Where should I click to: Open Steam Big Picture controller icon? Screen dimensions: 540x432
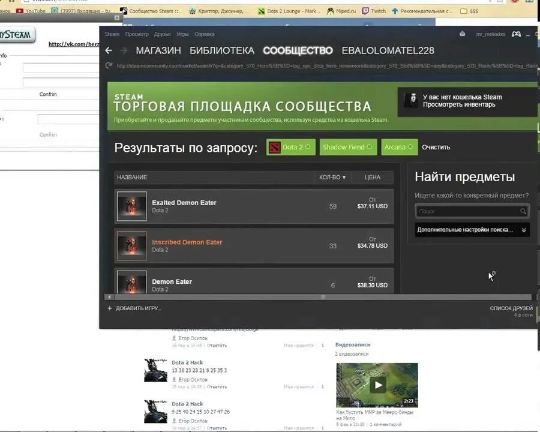pyautogui.click(x=516, y=34)
